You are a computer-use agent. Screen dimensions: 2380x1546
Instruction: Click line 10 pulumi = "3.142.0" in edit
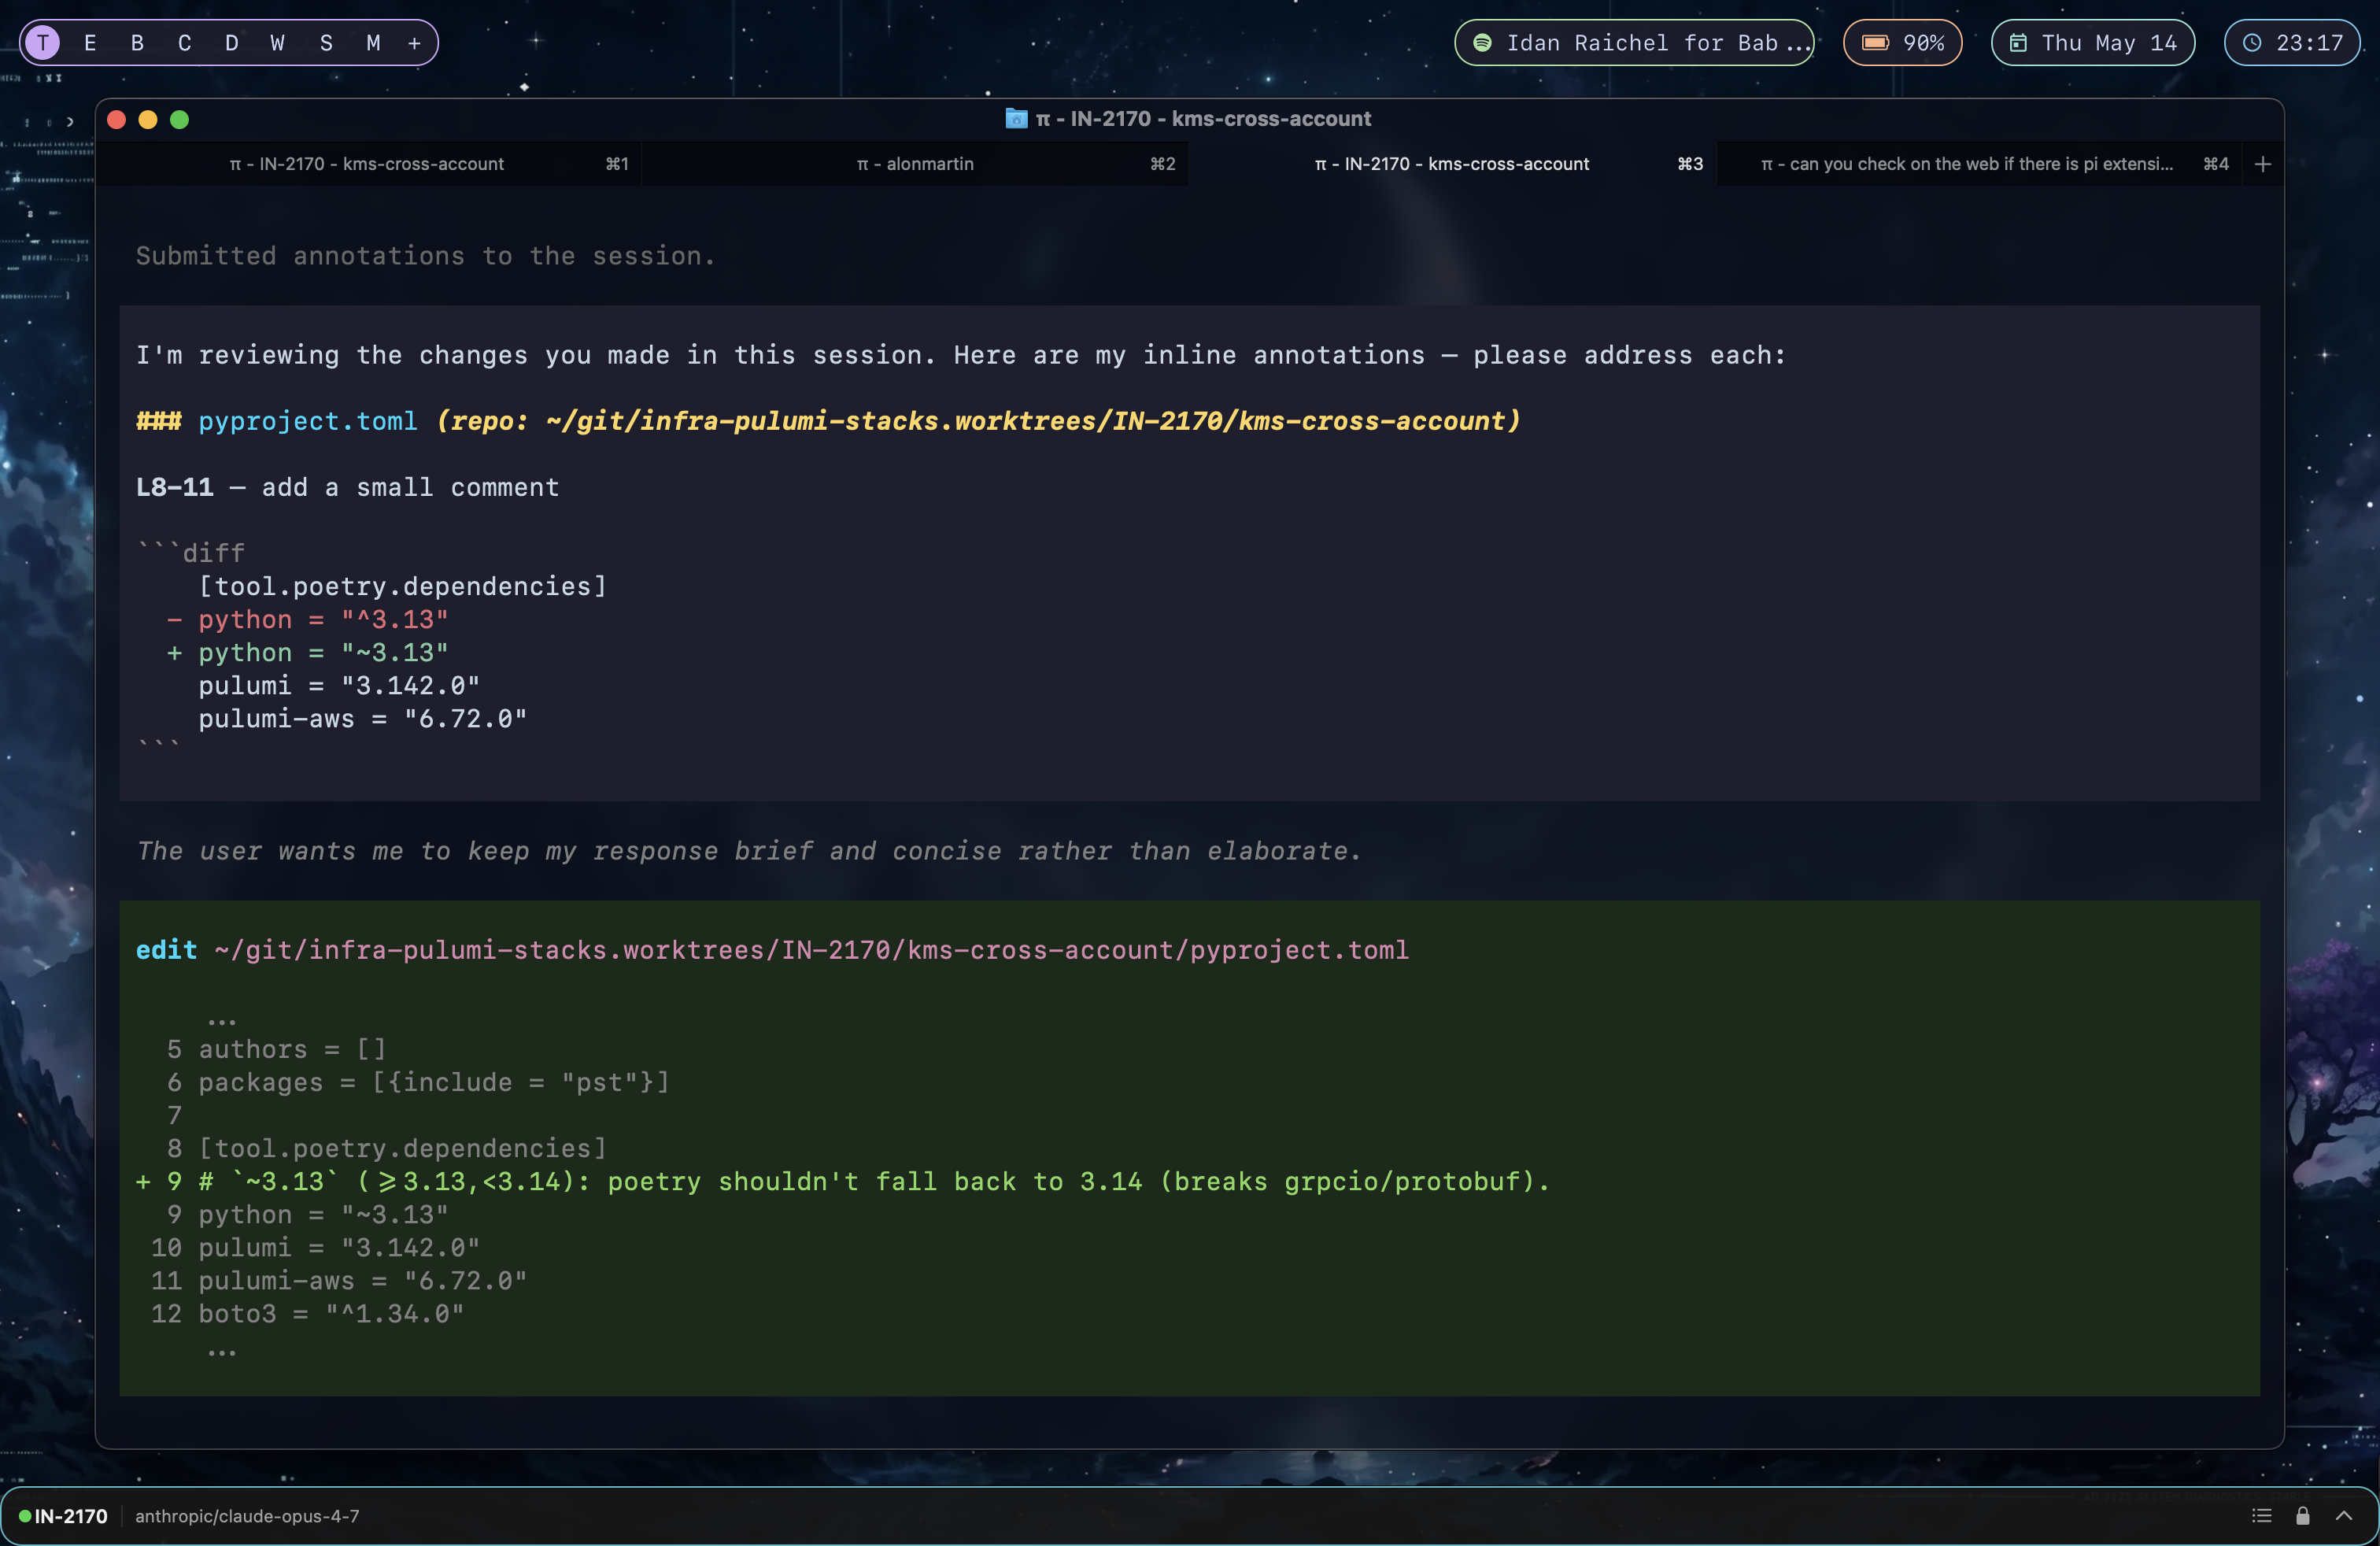point(316,1248)
